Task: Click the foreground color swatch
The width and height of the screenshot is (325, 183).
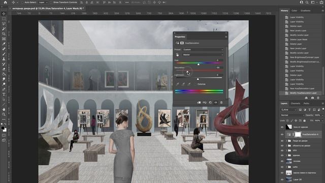Action: point(3,128)
